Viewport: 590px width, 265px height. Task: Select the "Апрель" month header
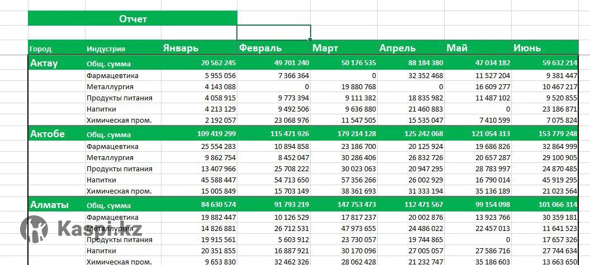(397, 49)
